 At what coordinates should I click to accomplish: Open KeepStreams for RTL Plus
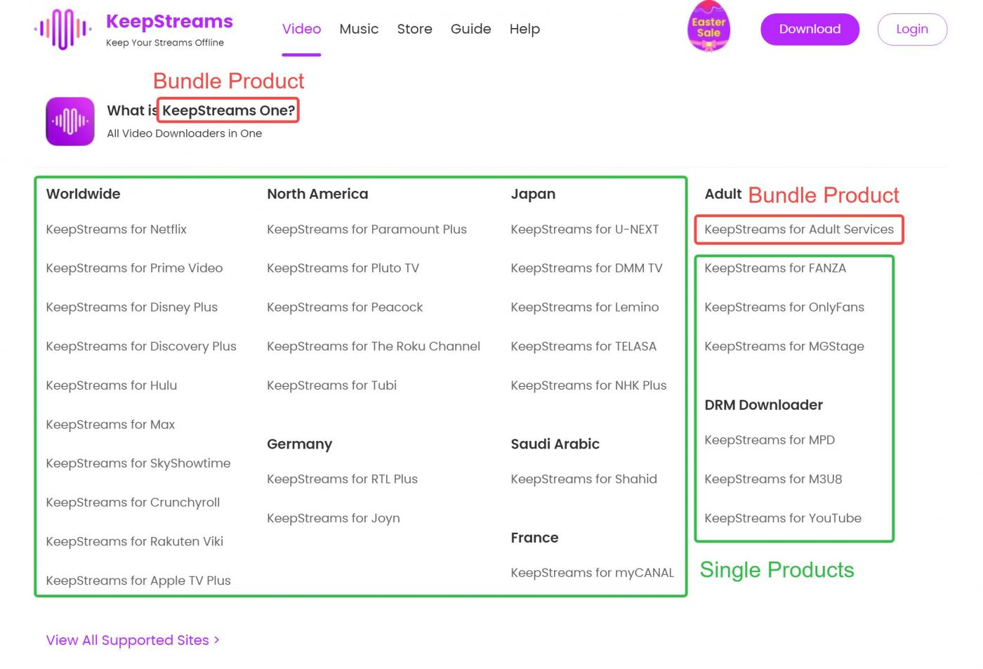pyautogui.click(x=342, y=479)
